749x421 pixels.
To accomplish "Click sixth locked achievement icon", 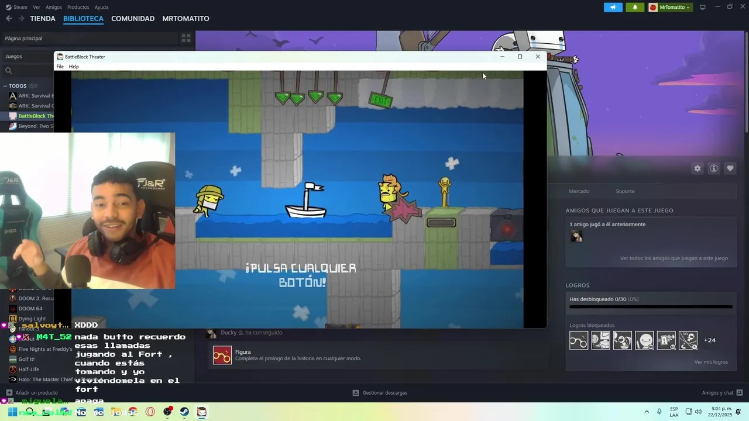I will click(x=688, y=340).
